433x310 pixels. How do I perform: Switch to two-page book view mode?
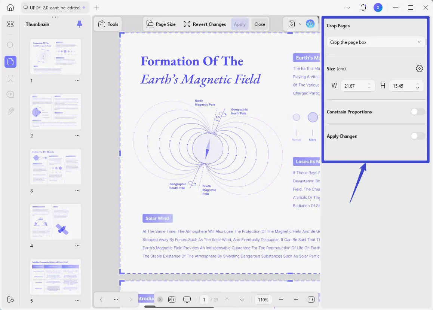point(172,300)
